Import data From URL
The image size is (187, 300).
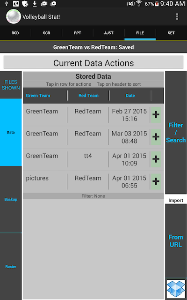tap(176, 241)
